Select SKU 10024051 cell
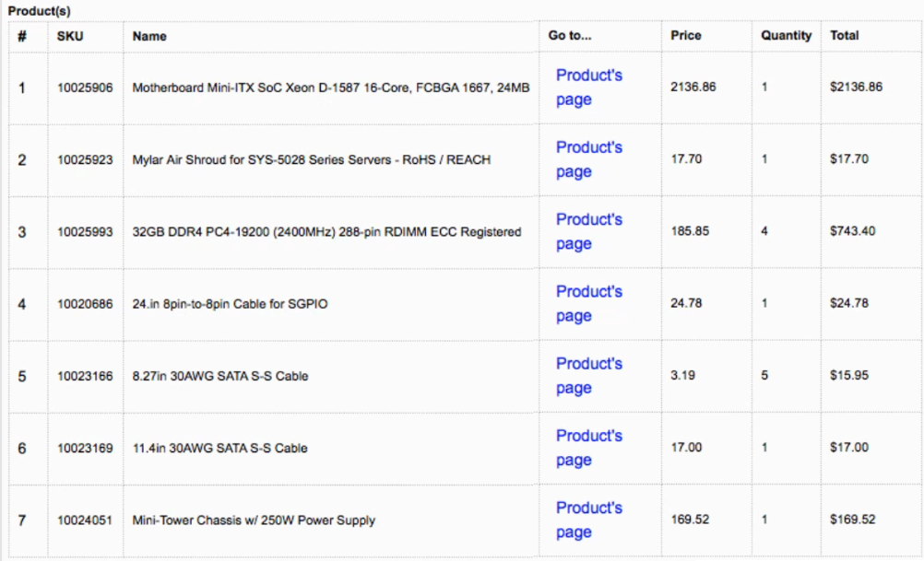This screenshot has height=561, width=924. click(x=85, y=520)
